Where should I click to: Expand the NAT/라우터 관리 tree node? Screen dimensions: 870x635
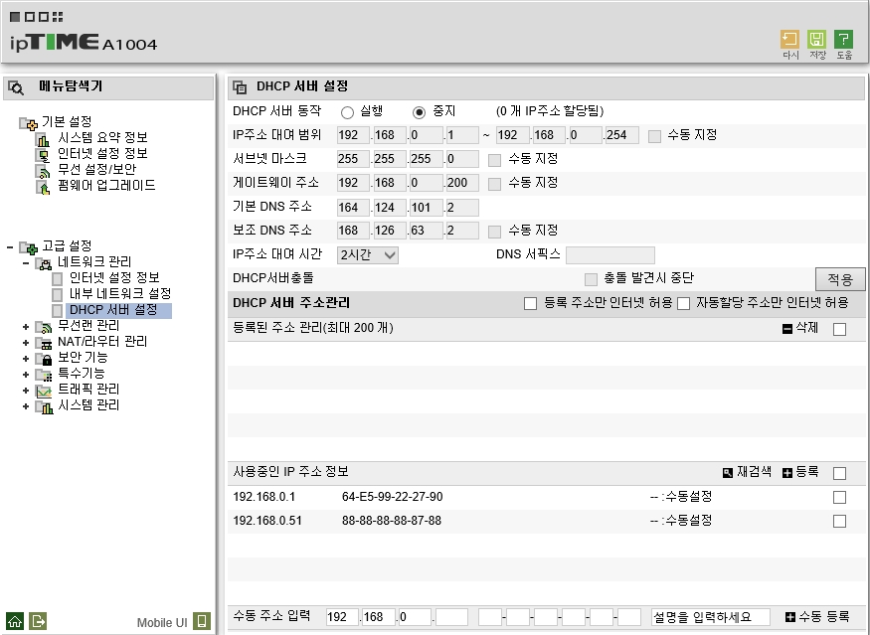click(26, 343)
